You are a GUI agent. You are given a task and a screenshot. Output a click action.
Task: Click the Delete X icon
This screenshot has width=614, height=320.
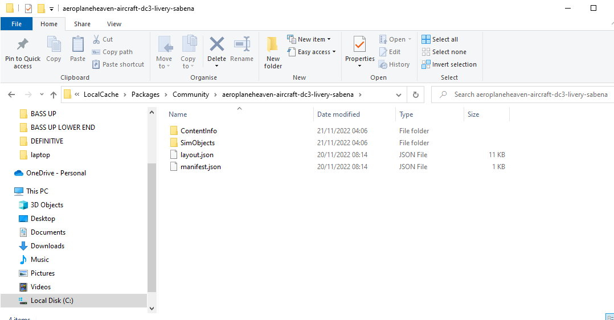(216, 44)
